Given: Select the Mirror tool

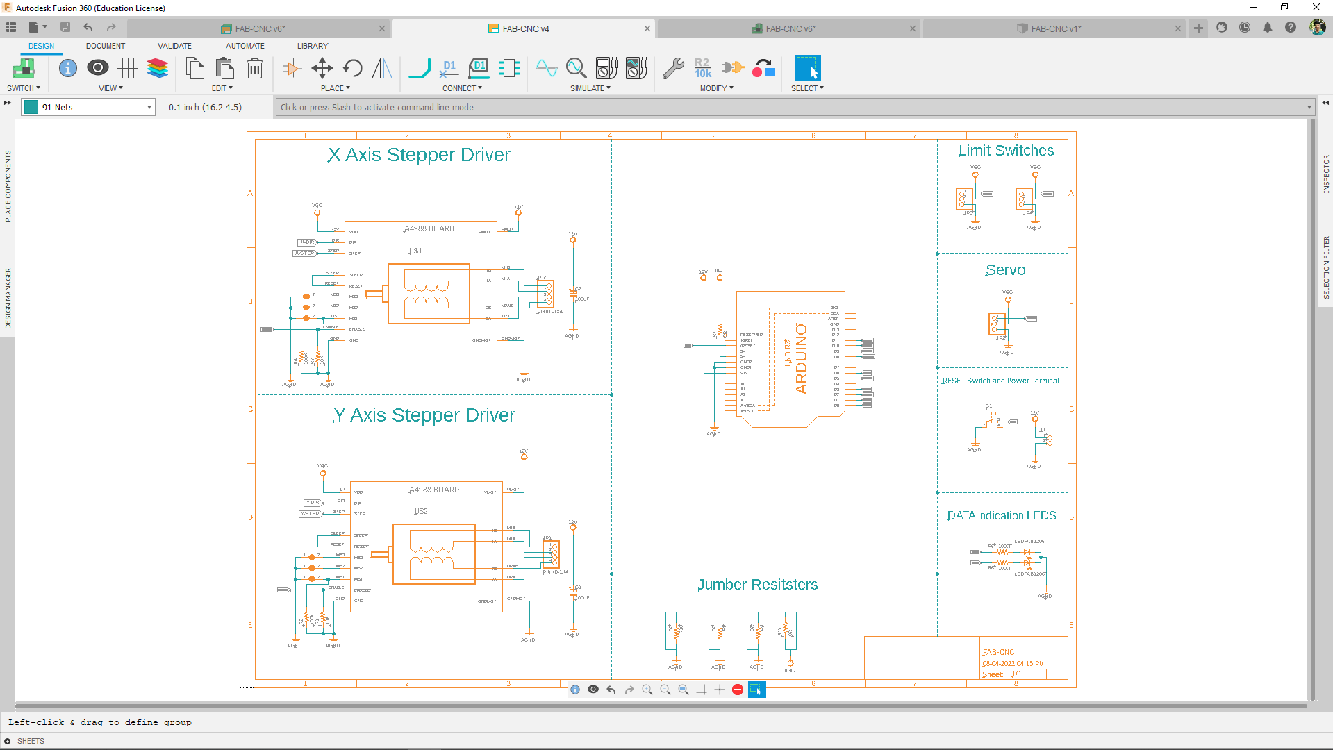Looking at the screenshot, I should (x=382, y=68).
